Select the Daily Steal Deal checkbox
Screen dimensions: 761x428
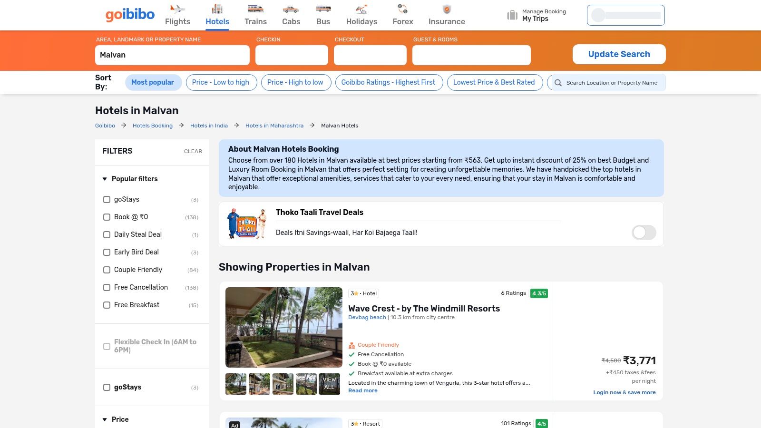point(107,234)
